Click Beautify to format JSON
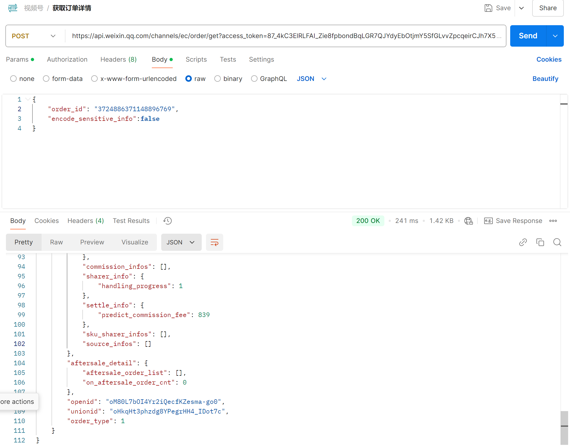Screen dimensions: 570x447 pos(545,79)
